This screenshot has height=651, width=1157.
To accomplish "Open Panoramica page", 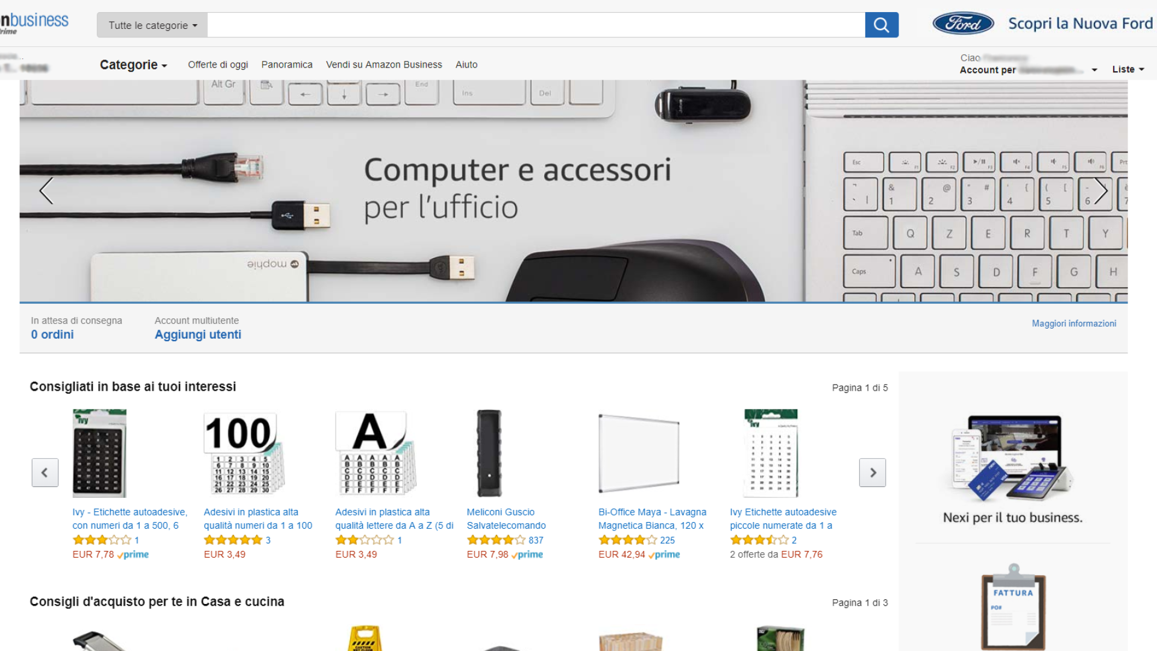I will pos(287,64).
